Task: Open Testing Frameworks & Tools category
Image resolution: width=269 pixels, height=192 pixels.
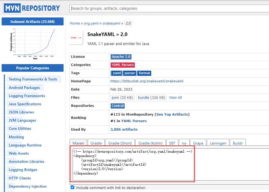Action: click(33, 79)
